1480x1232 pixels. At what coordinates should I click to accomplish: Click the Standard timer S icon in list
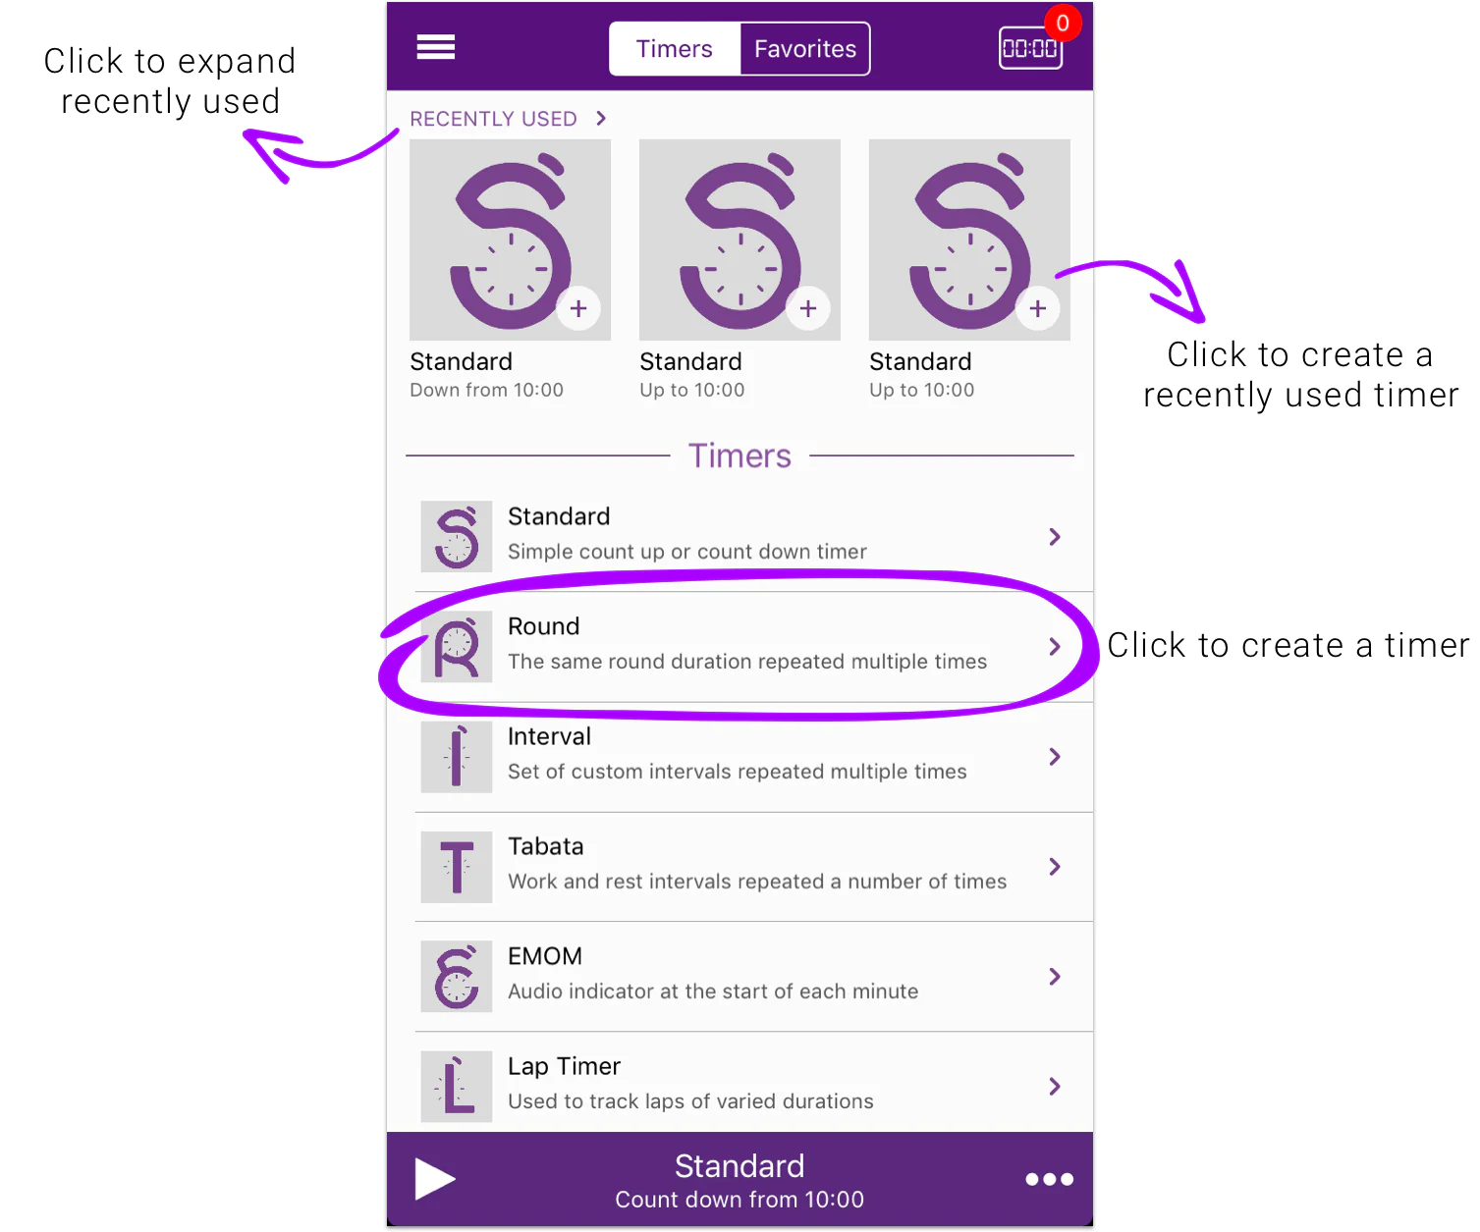(x=457, y=537)
